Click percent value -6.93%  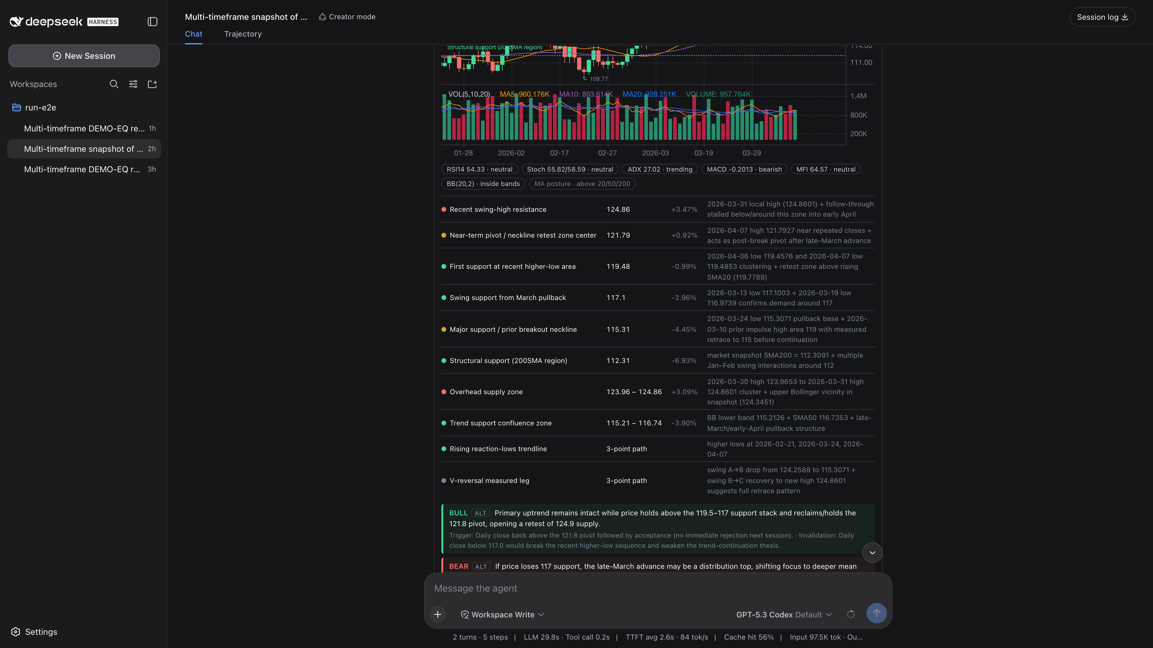(x=683, y=360)
